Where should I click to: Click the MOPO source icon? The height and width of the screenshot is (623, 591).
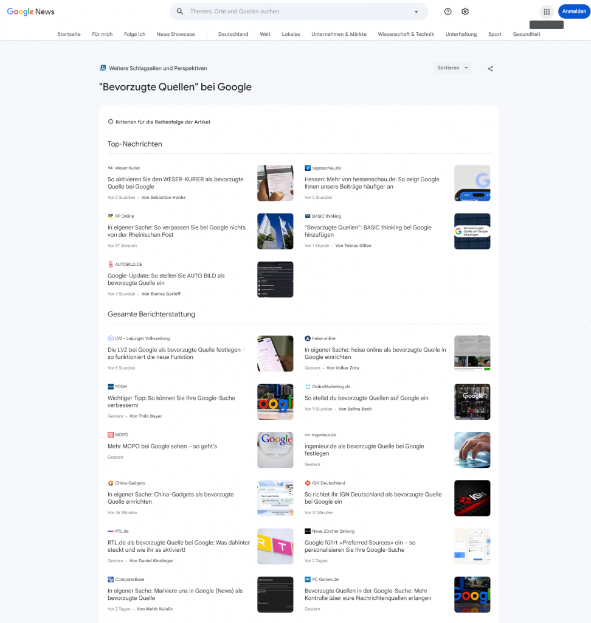pos(111,434)
